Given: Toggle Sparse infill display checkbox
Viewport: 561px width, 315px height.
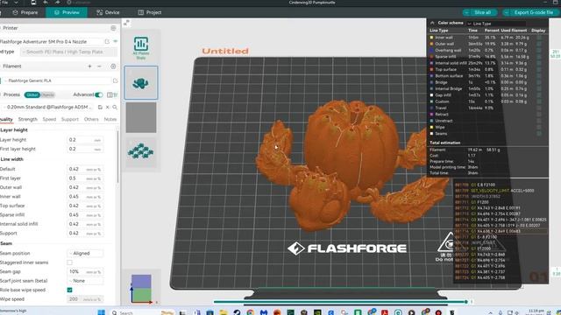Looking at the screenshot, I should point(538,57).
